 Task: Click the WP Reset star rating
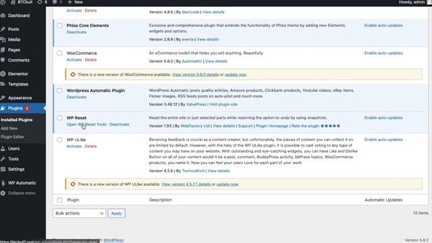click(330, 126)
